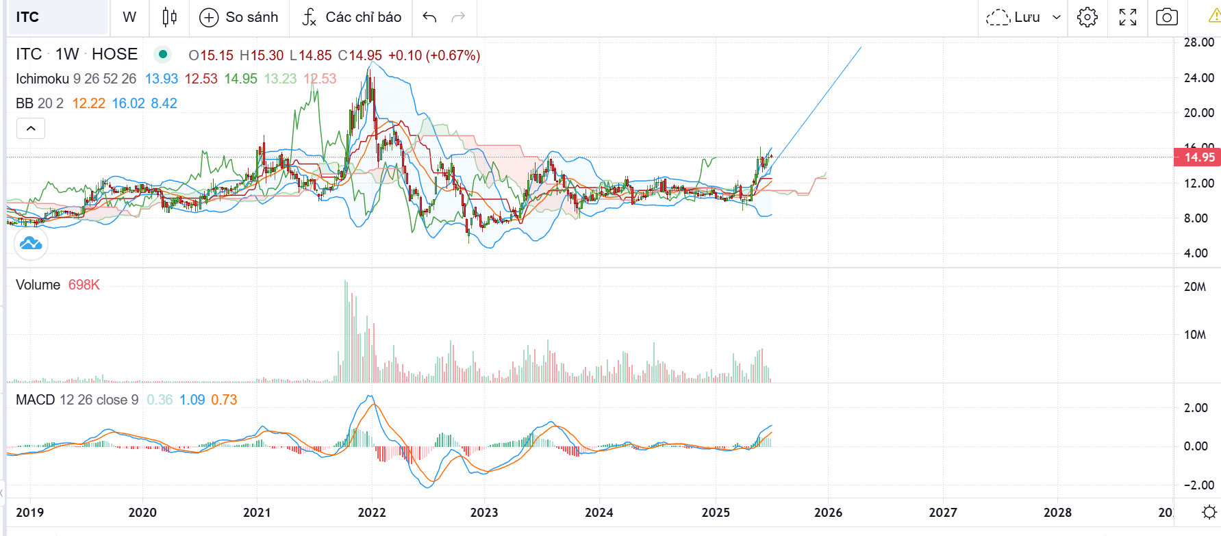Click the So sánh compare button
Viewport: 1221px width, 536px height.
point(239,17)
